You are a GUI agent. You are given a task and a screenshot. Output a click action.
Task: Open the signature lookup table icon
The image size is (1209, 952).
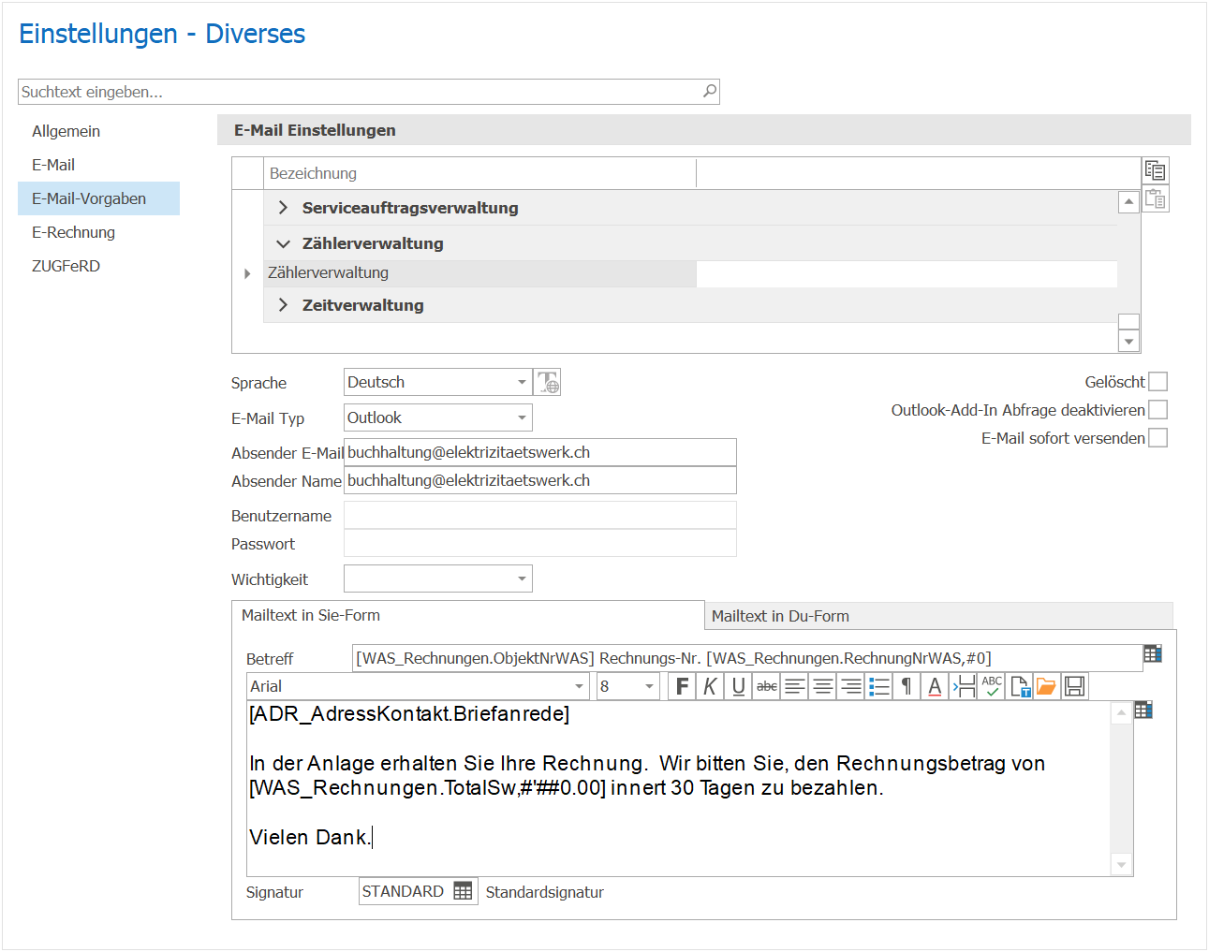[x=463, y=891]
